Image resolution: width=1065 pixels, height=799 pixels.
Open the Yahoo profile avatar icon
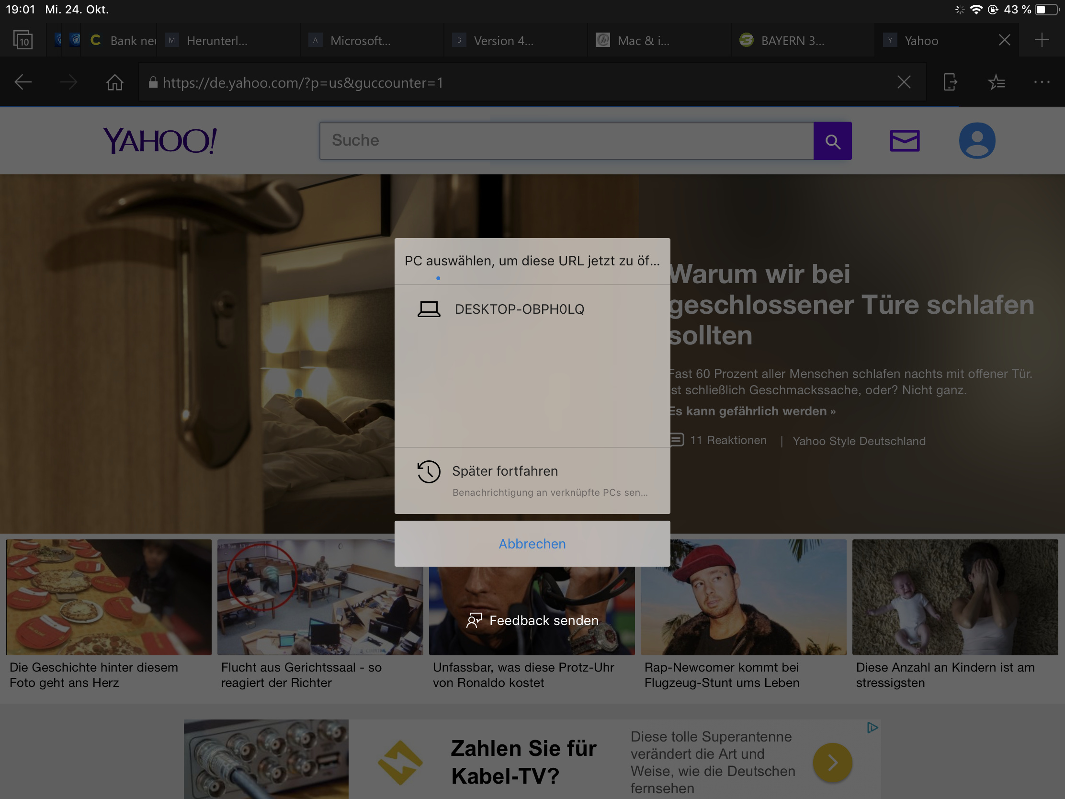point(977,141)
